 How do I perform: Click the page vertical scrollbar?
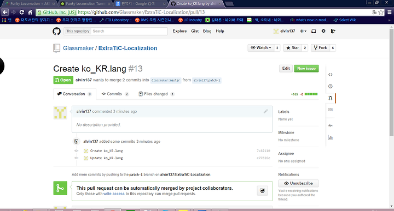(391, 82)
